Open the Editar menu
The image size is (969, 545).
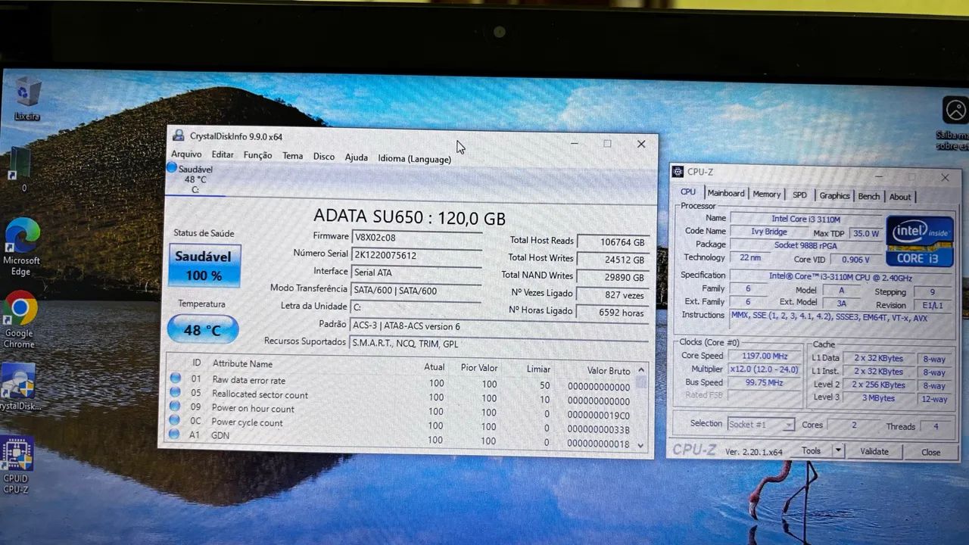[x=223, y=154]
